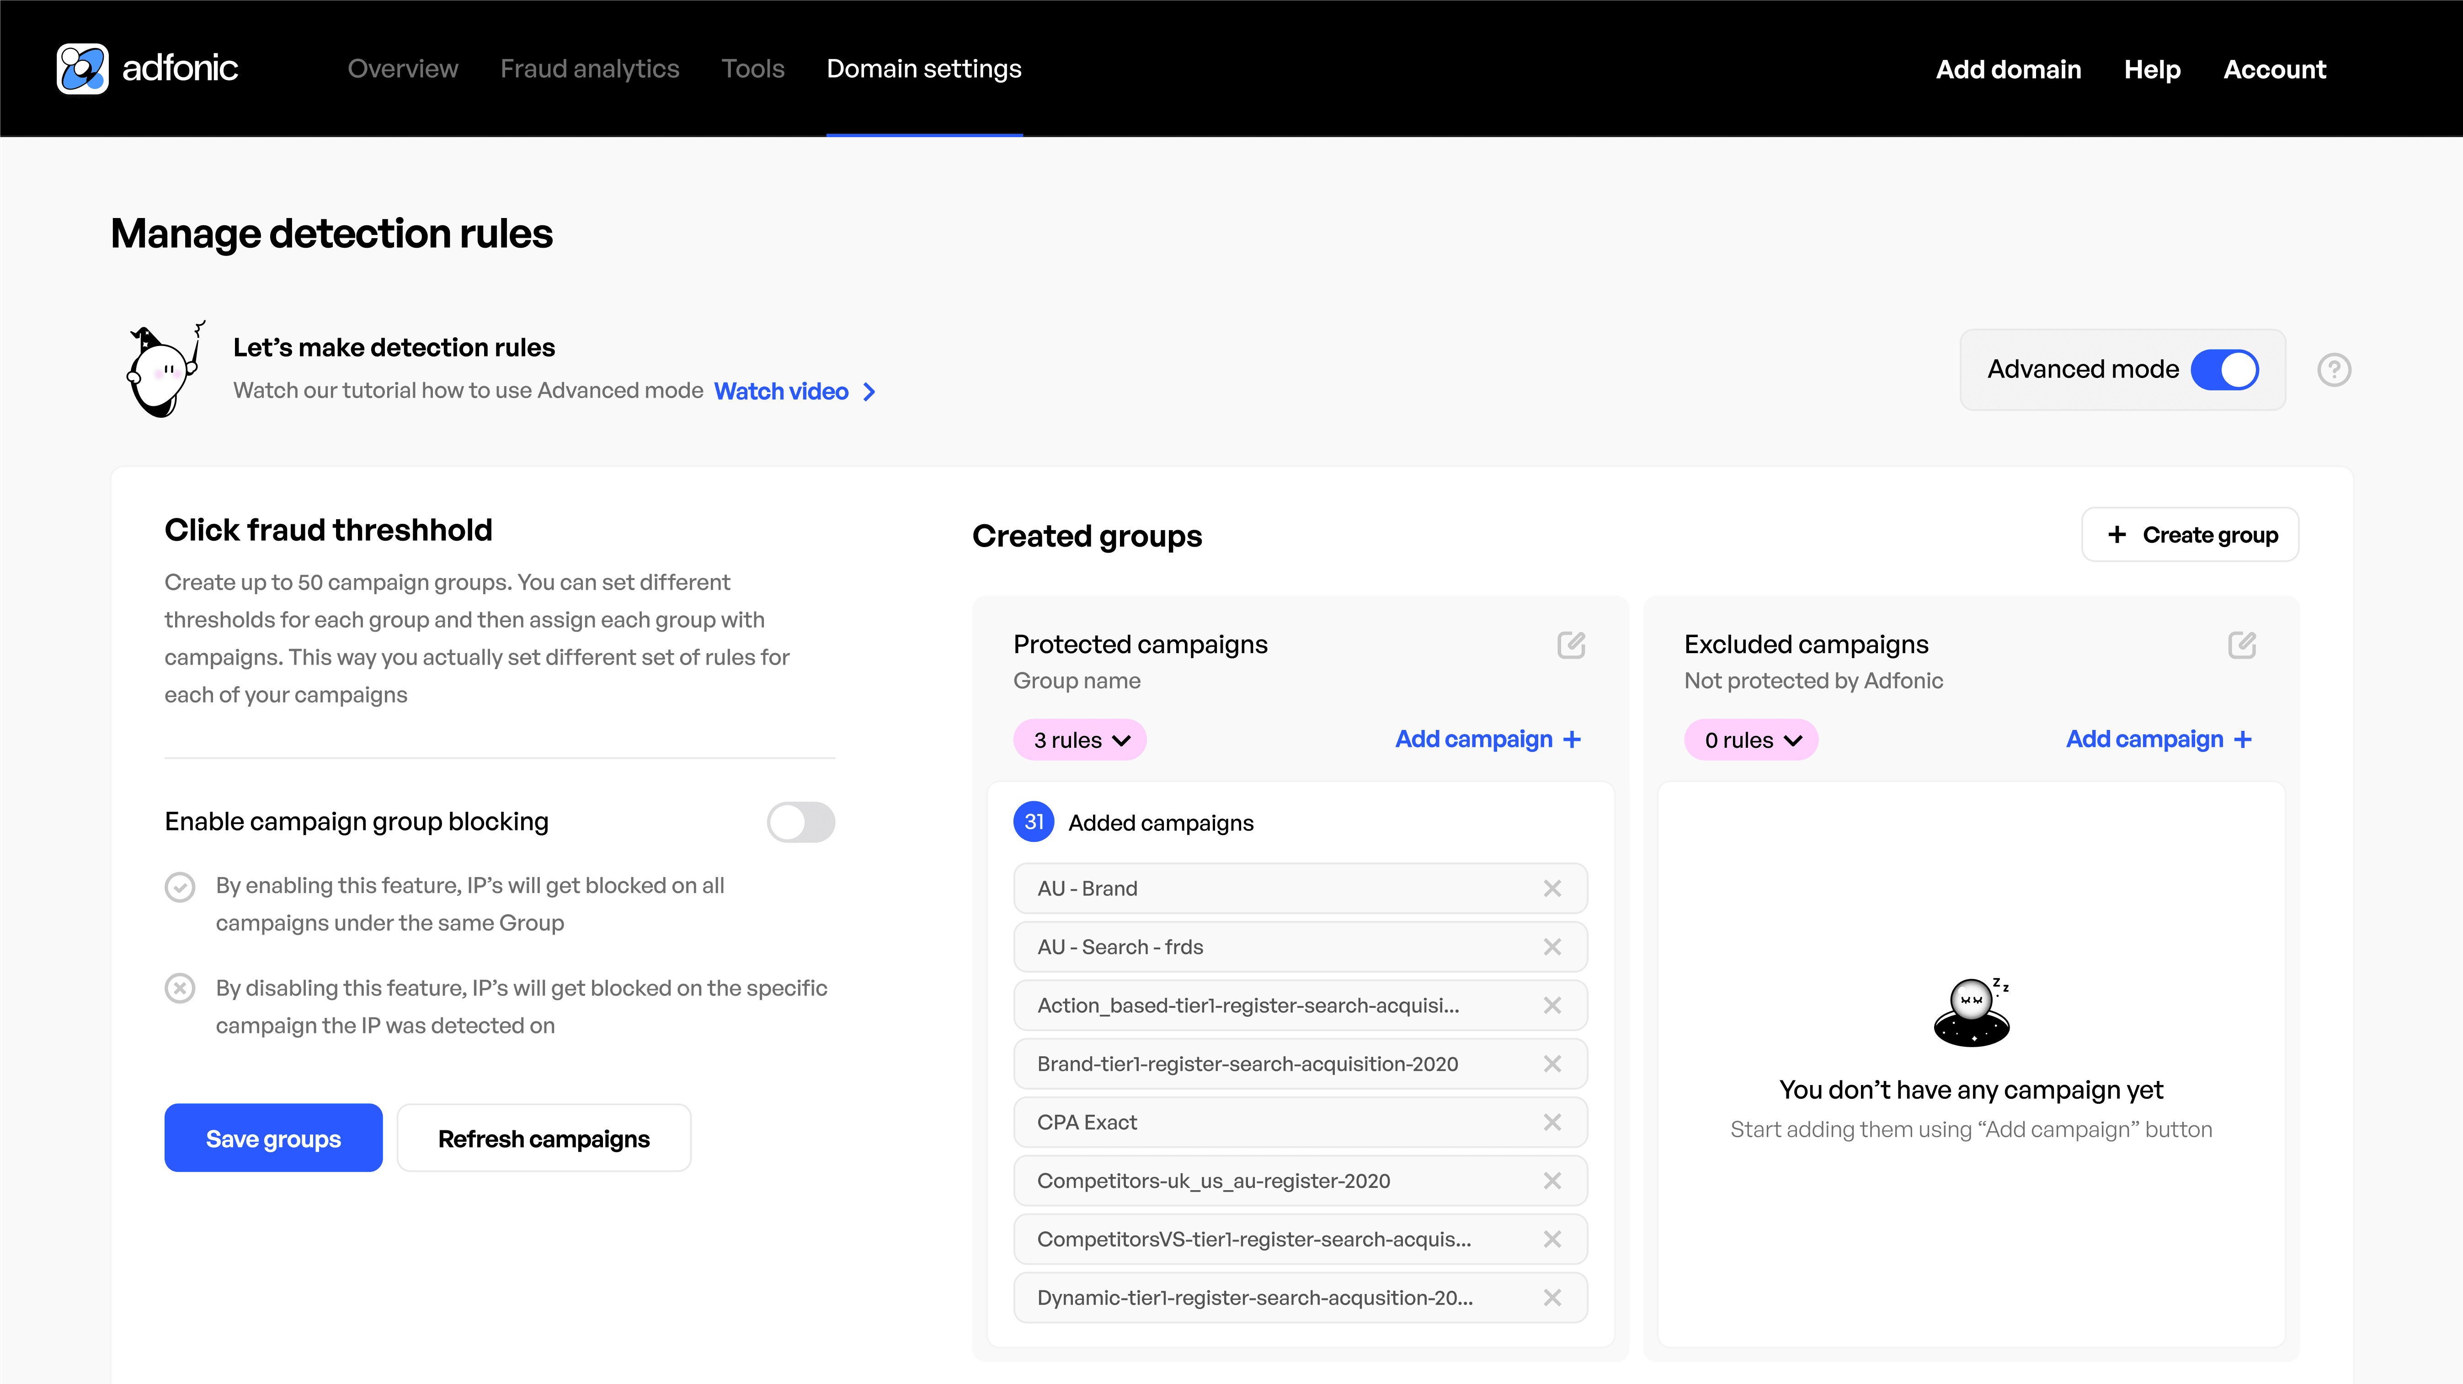Edit the Protected campaigns group
This screenshot has width=2463, height=1384.
1571,645
